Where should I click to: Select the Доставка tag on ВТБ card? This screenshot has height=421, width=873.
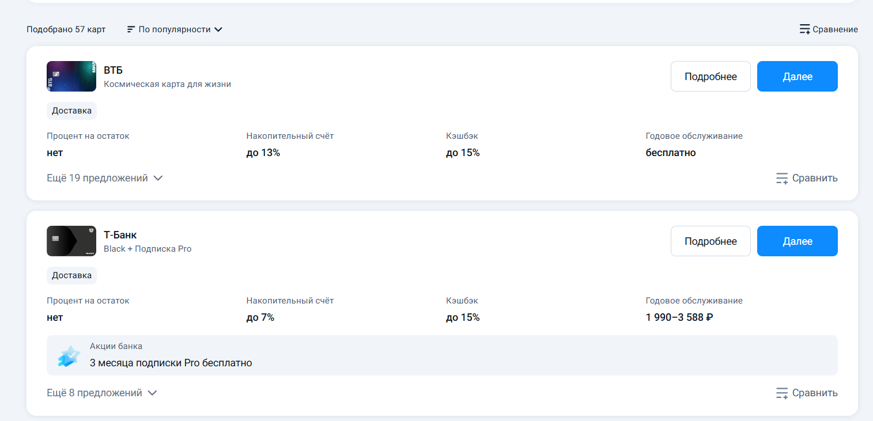coord(71,111)
